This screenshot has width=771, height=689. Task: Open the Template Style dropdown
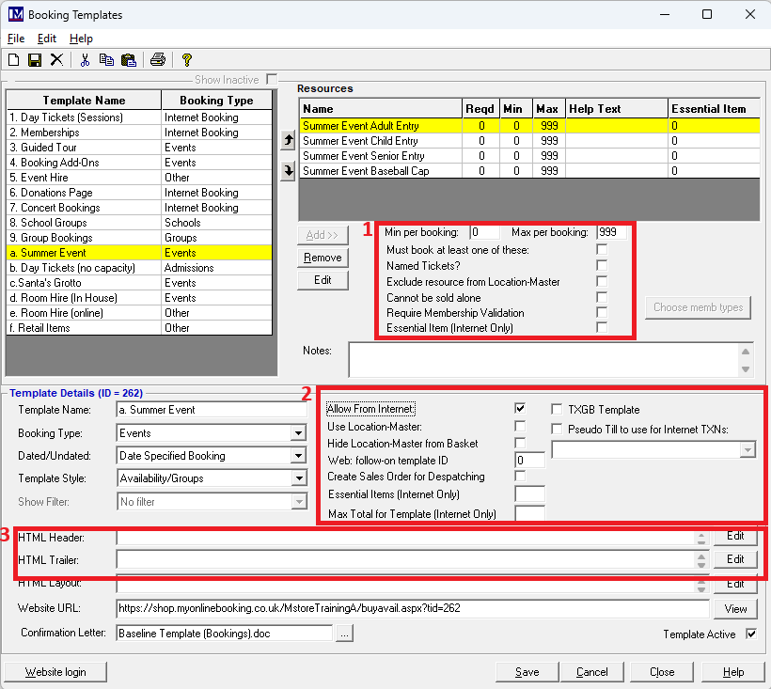(x=298, y=478)
